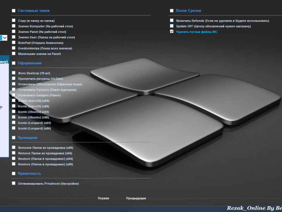Enable Copy (в папку из папки) option
Image resolution: width=282 pixels, height=212 pixels.
point(14,20)
